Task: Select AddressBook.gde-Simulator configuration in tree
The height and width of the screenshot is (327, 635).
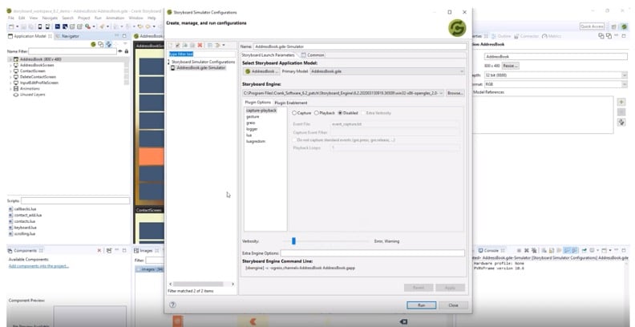Action: [x=200, y=68]
